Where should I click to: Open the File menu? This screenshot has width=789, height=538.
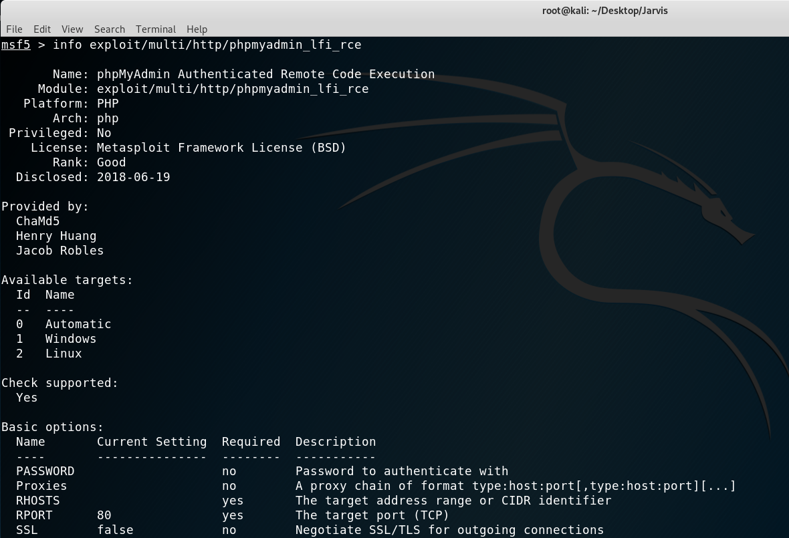[14, 29]
